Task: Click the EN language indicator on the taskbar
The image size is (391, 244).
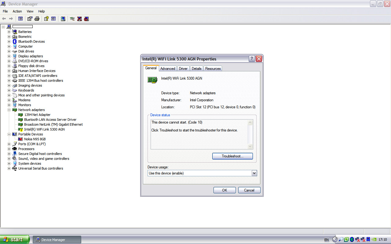Action: tap(327, 240)
